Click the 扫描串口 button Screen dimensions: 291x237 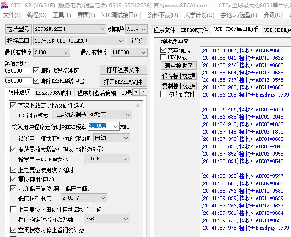18,41
